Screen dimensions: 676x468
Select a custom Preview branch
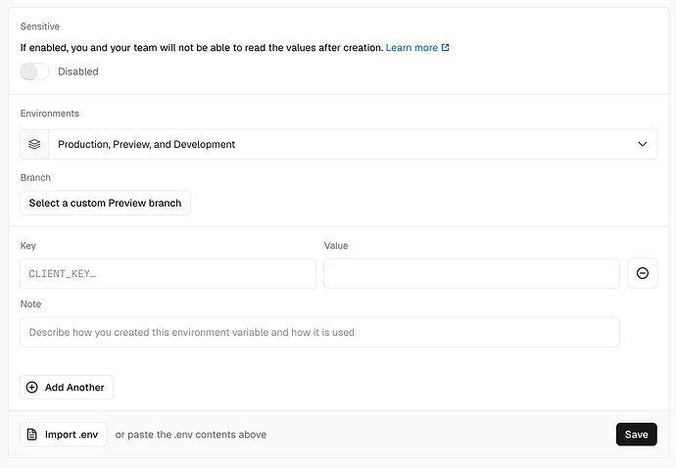click(105, 203)
